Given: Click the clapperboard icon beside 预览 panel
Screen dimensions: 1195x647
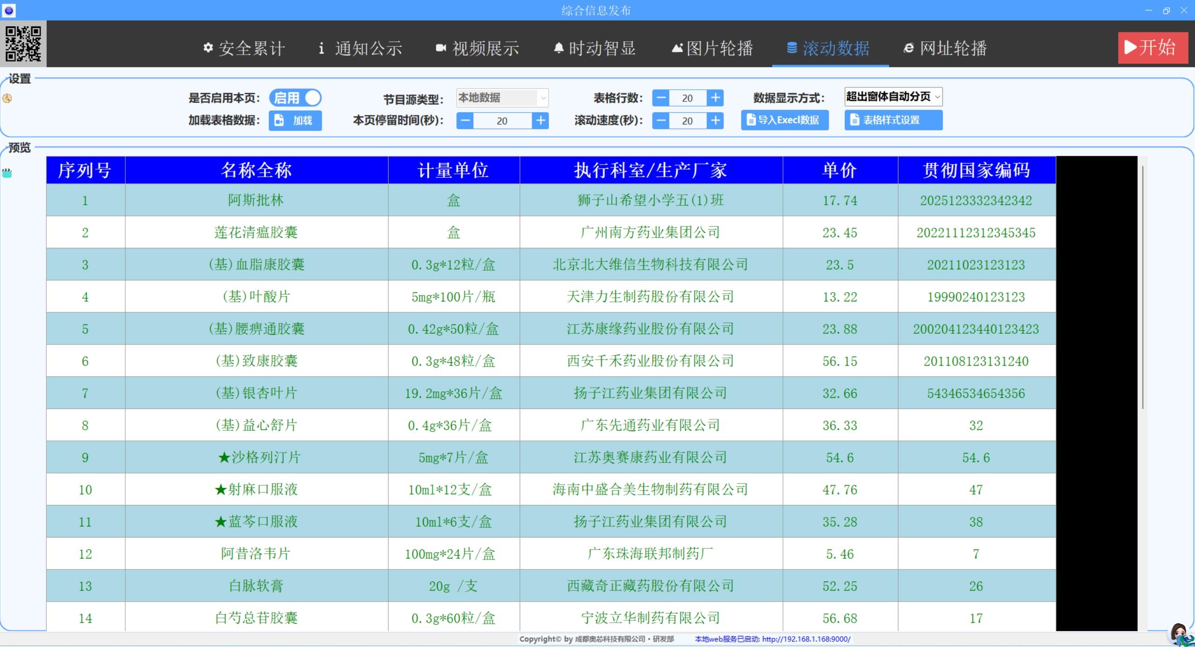Looking at the screenshot, I should (7, 173).
